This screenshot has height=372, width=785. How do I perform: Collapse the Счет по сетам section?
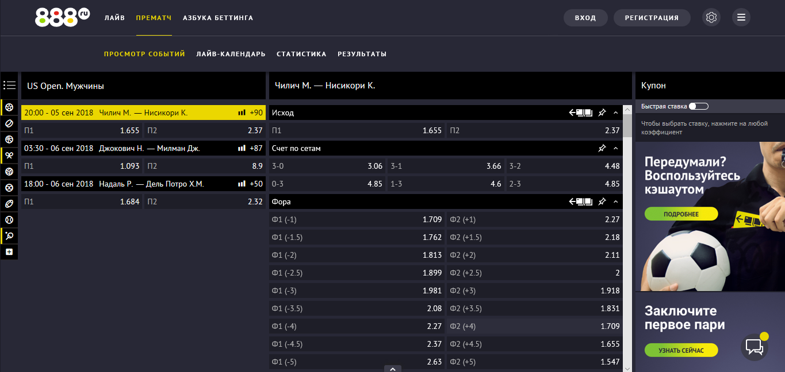coord(616,148)
